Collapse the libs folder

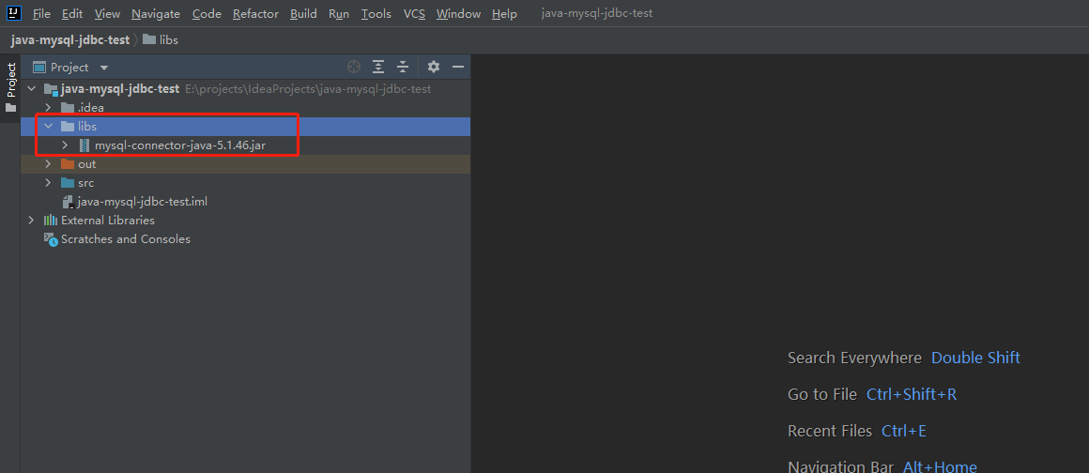pyautogui.click(x=48, y=127)
